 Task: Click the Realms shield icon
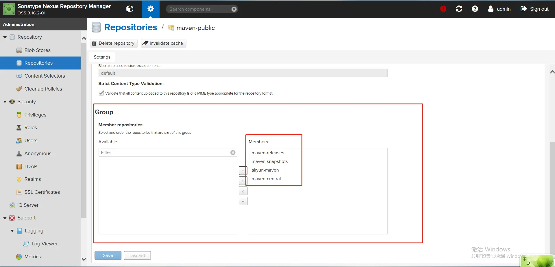coord(19,179)
